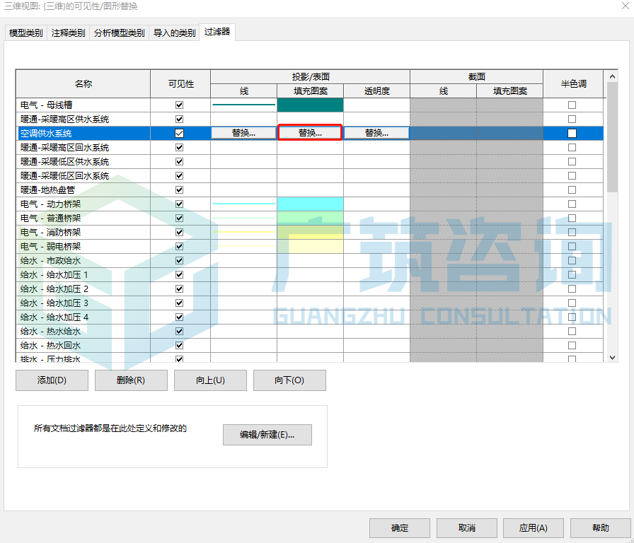Toggle 半色调 checkbox for 空调供水系统 row
The height and width of the screenshot is (543, 634).
[573, 133]
